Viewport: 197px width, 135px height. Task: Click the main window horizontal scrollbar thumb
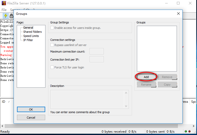point(91,126)
